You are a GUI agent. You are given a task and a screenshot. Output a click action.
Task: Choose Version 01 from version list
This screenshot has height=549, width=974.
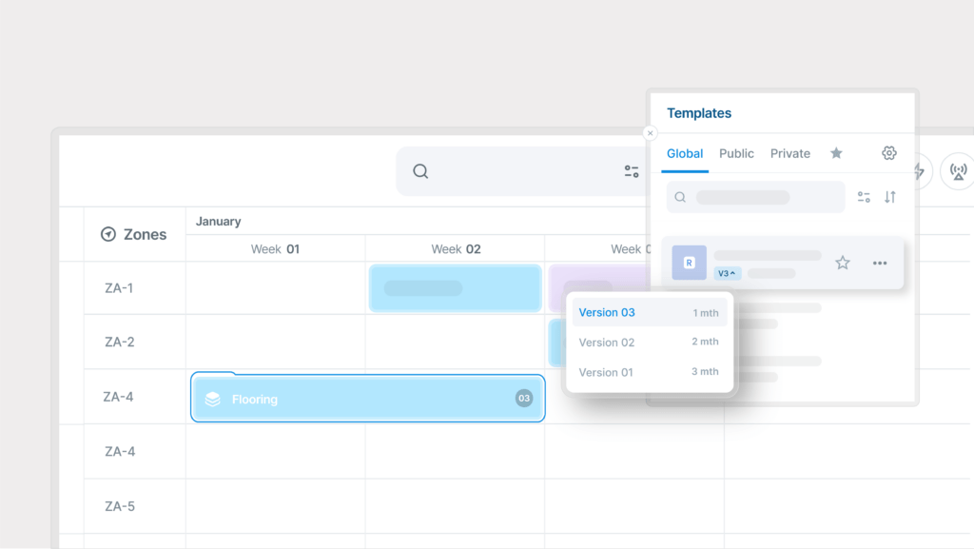pos(606,372)
